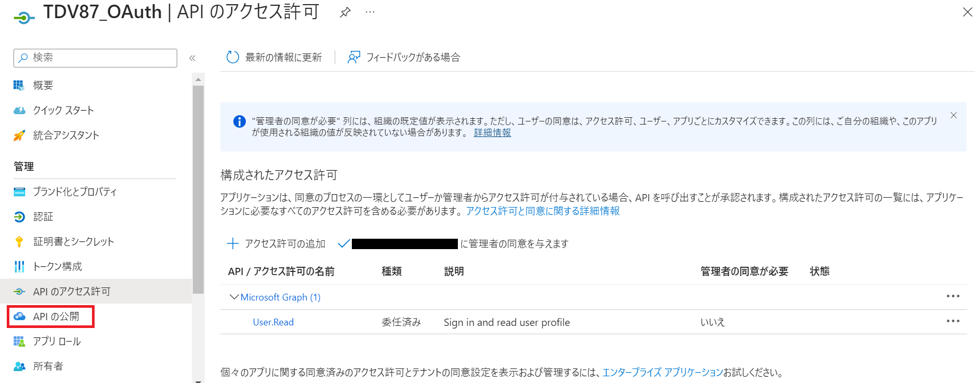975x383 pixels.
Task: Click the 証明書とシークレット key icon
Action: click(19, 242)
